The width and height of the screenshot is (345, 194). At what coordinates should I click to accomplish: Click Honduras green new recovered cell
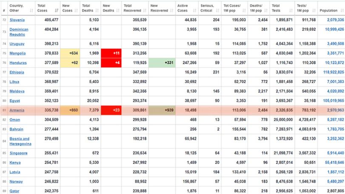tap(162, 63)
